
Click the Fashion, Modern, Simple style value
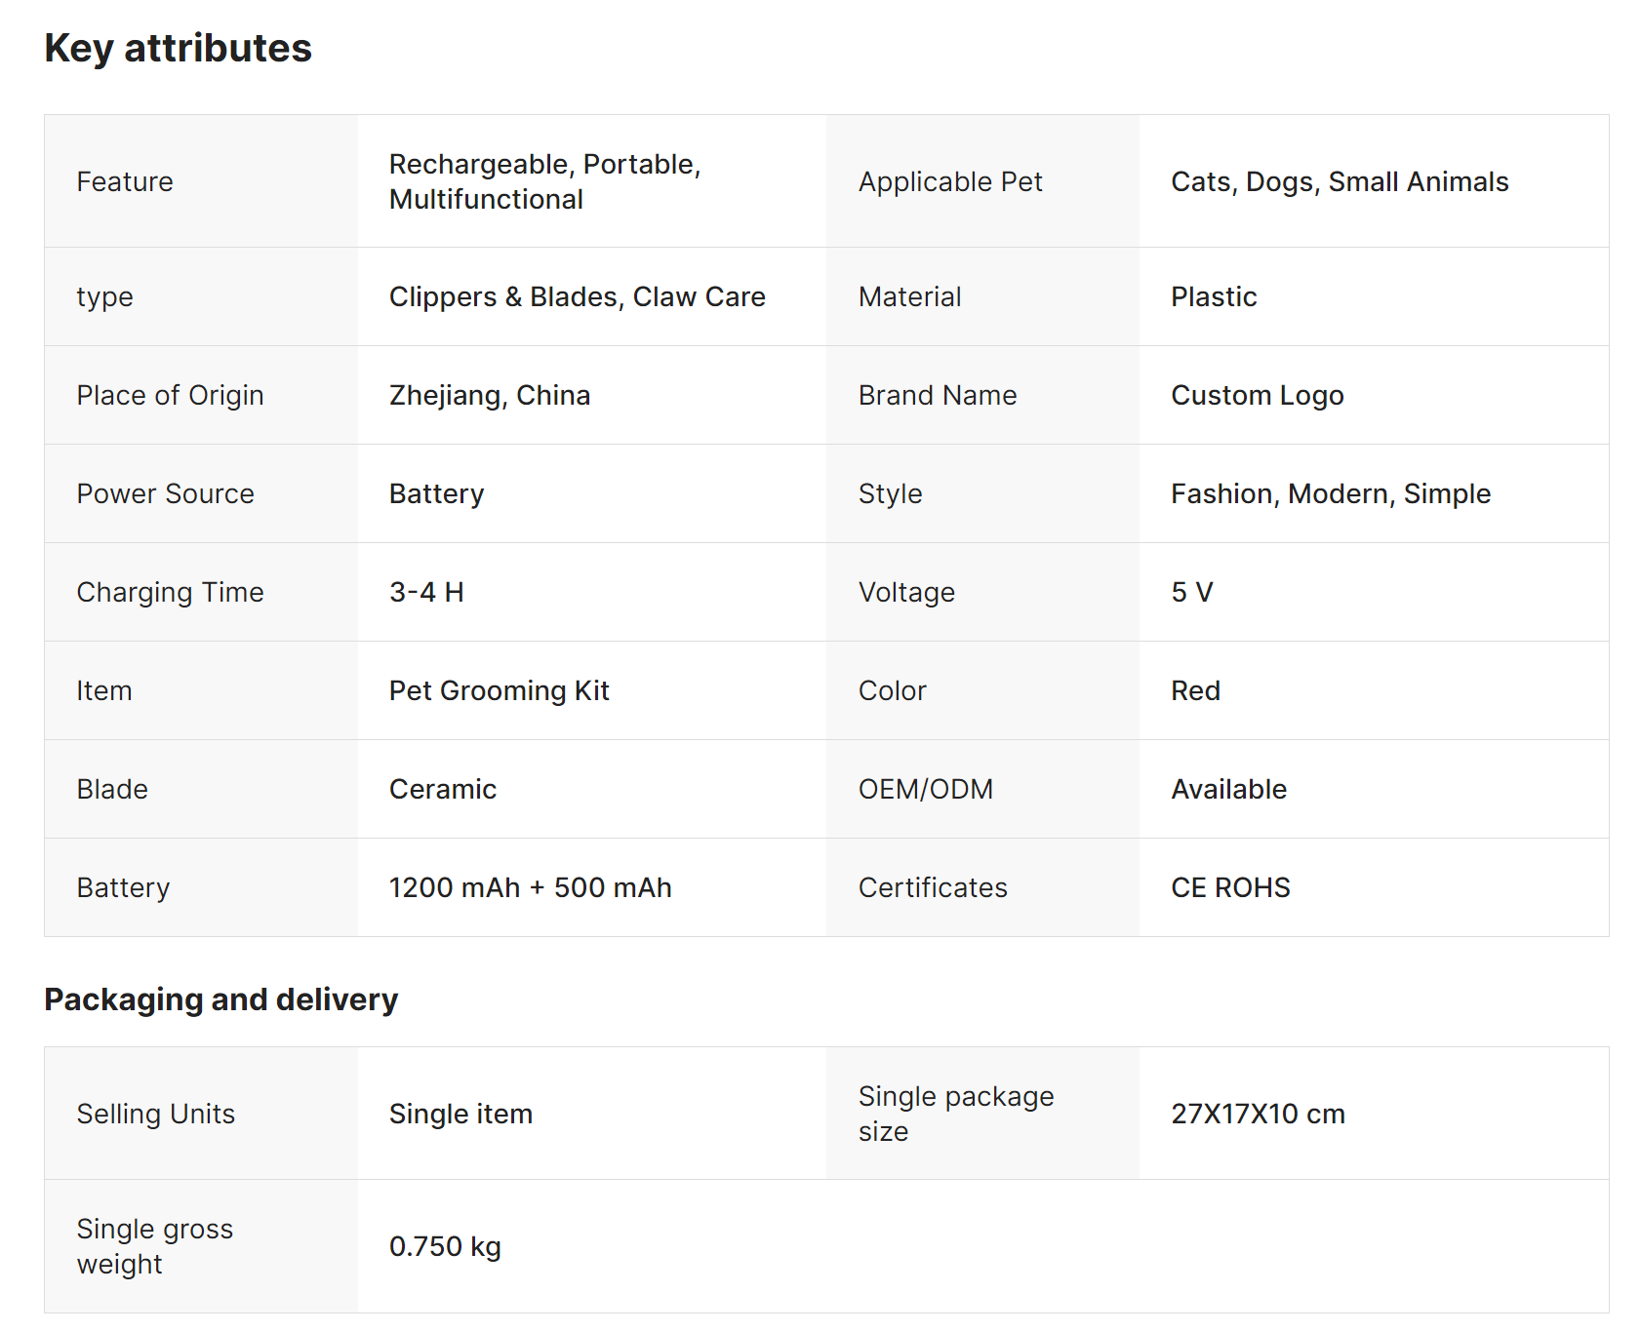1330,493
